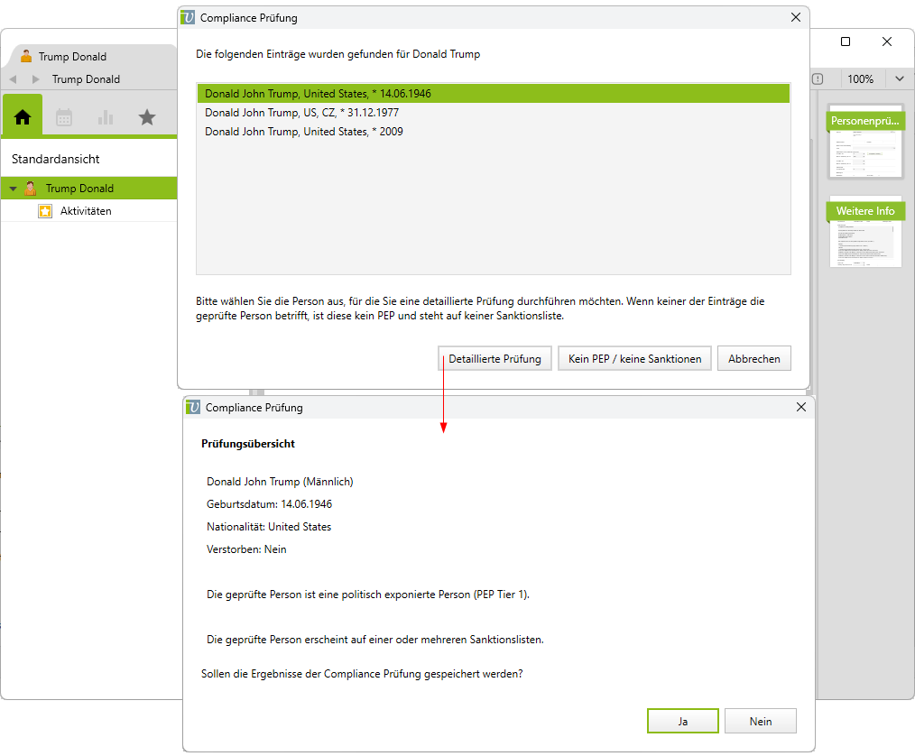Viewport: 915px width, 756px height.
Task: Click the app logo in the entries-list dialog title bar
Action: pos(188,17)
